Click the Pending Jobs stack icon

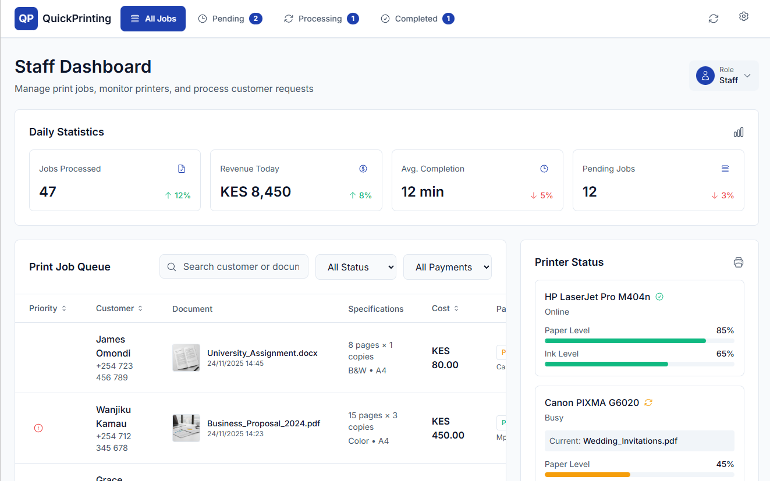pos(725,169)
